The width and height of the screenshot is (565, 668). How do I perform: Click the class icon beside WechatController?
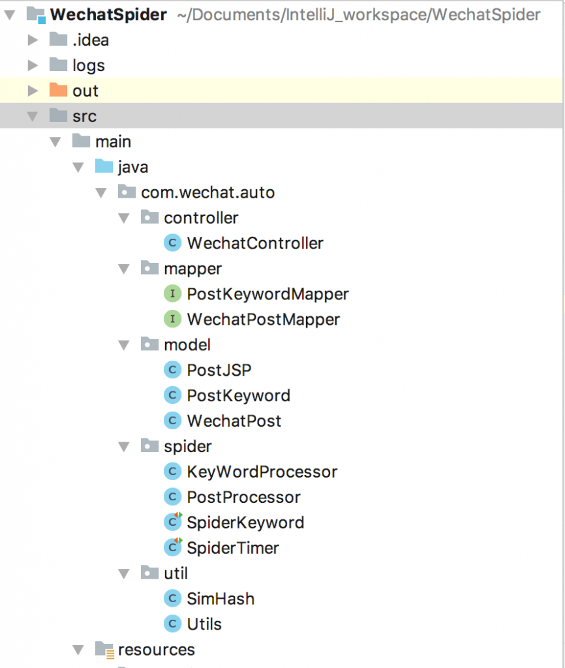pyautogui.click(x=172, y=243)
